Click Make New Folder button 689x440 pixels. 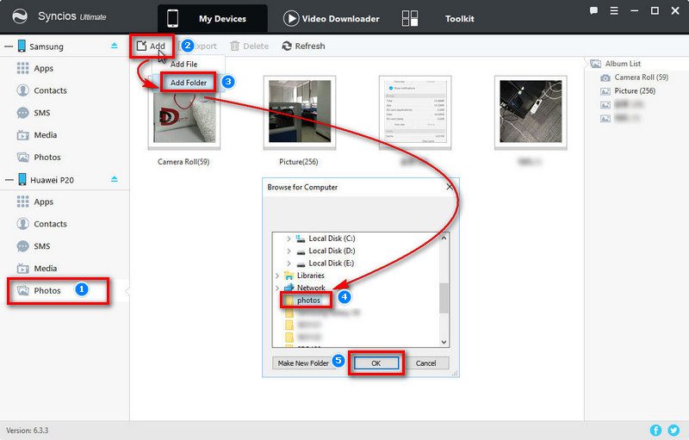point(303,363)
